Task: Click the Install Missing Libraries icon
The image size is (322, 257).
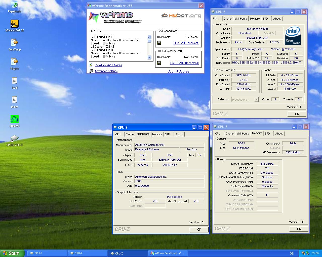Action: coord(91,65)
